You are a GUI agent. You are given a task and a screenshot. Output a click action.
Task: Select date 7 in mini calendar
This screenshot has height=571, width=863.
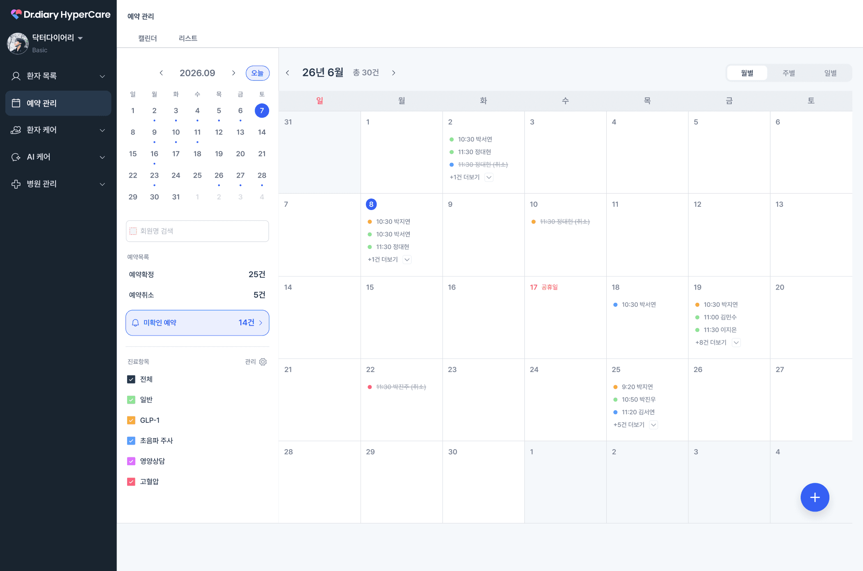coord(262,111)
